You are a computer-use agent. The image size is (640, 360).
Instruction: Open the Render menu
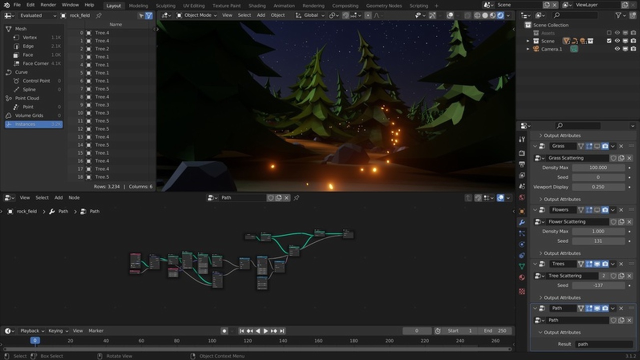48,4
